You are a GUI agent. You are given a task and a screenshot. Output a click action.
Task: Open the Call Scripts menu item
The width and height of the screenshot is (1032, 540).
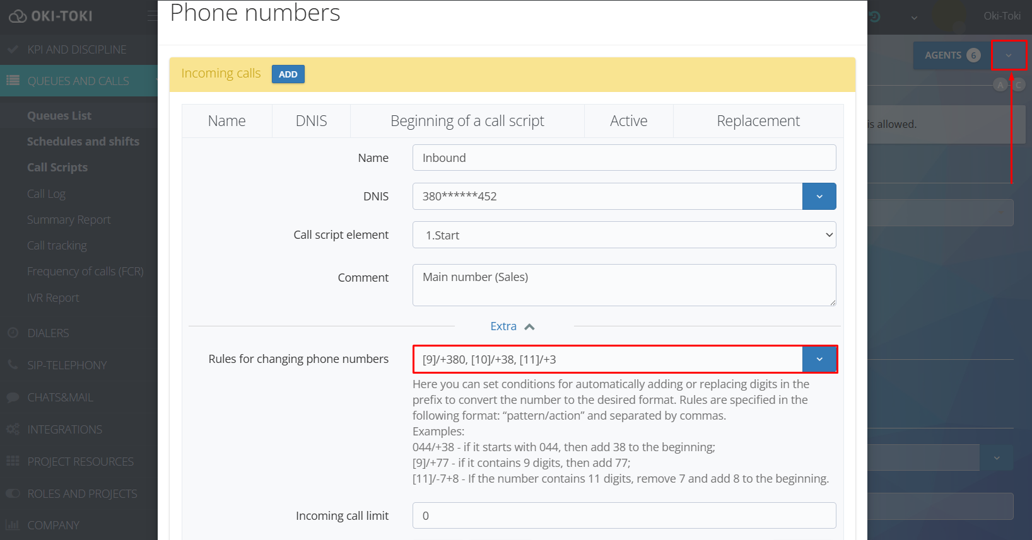click(x=57, y=168)
